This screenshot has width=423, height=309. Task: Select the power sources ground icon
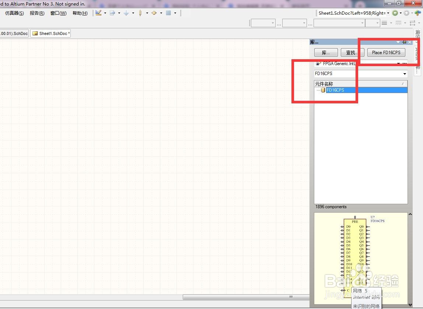(x=126, y=13)
